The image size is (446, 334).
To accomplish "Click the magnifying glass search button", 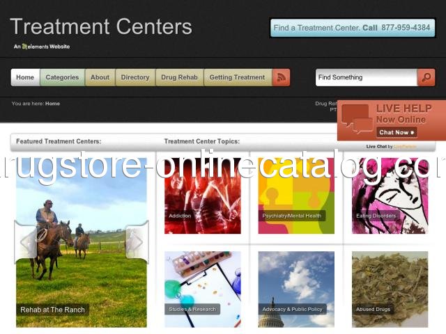I will pyautogui.click(x=426, y=77).
